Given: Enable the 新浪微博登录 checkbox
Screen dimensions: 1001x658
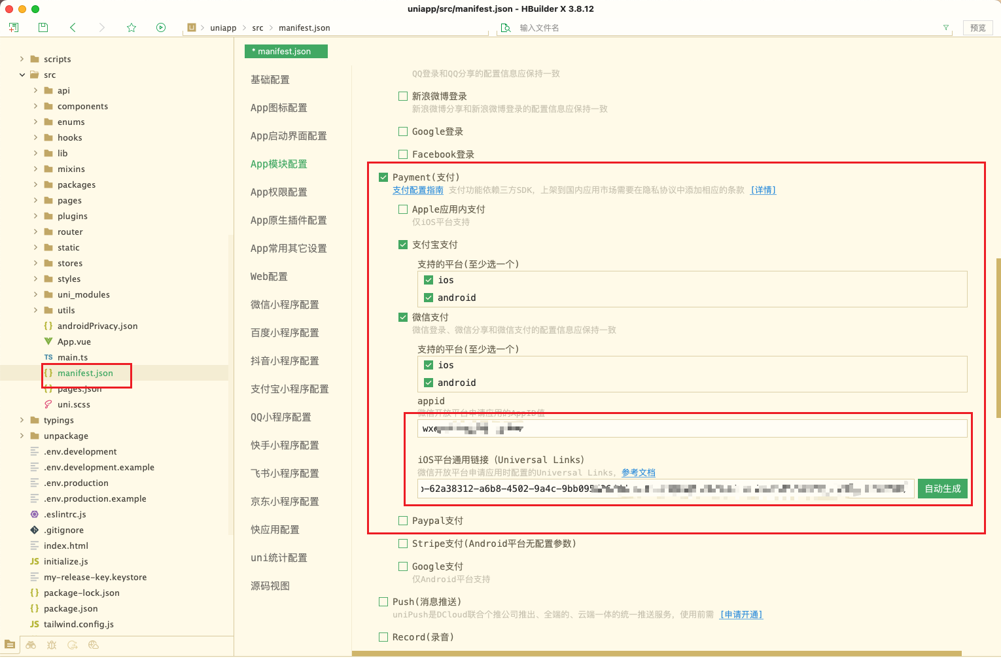Looking at the screenshot, I should [403, 96].
